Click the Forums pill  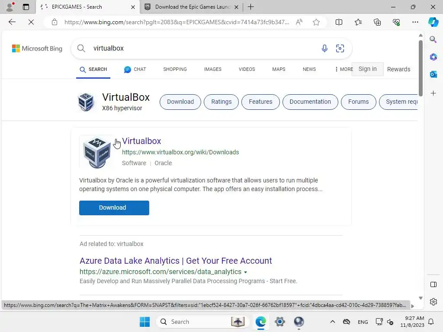358,102
